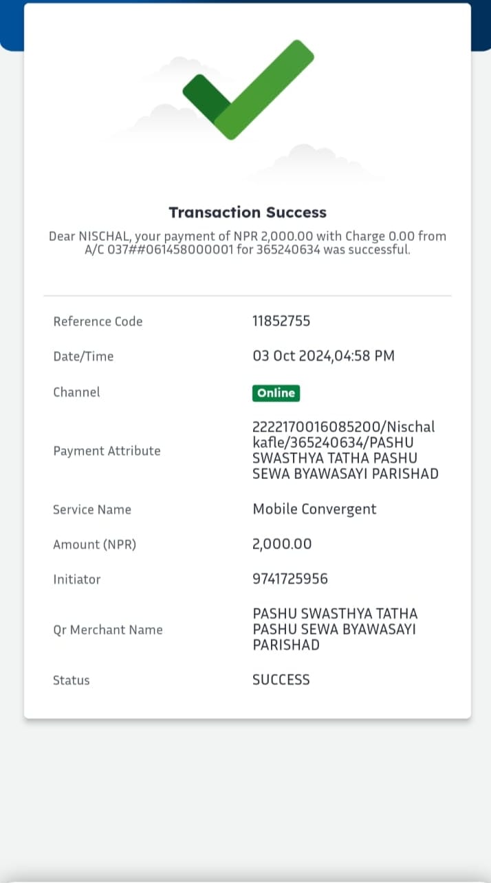491x883 pixels.
Task: Click the Service Name label
Action: tap(92, 510)
